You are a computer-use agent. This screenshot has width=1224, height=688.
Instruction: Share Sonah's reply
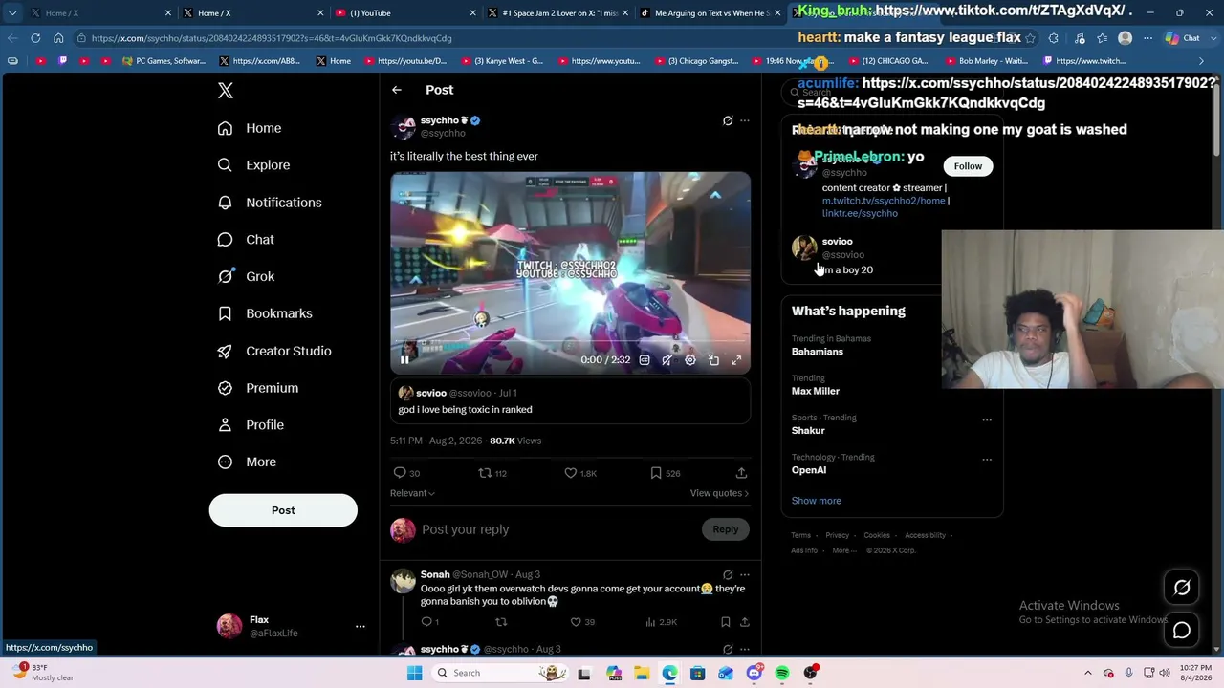coord(744,622)
